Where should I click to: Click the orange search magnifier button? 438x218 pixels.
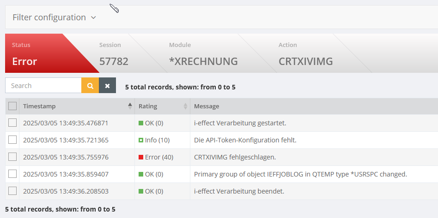click(90, 86)
